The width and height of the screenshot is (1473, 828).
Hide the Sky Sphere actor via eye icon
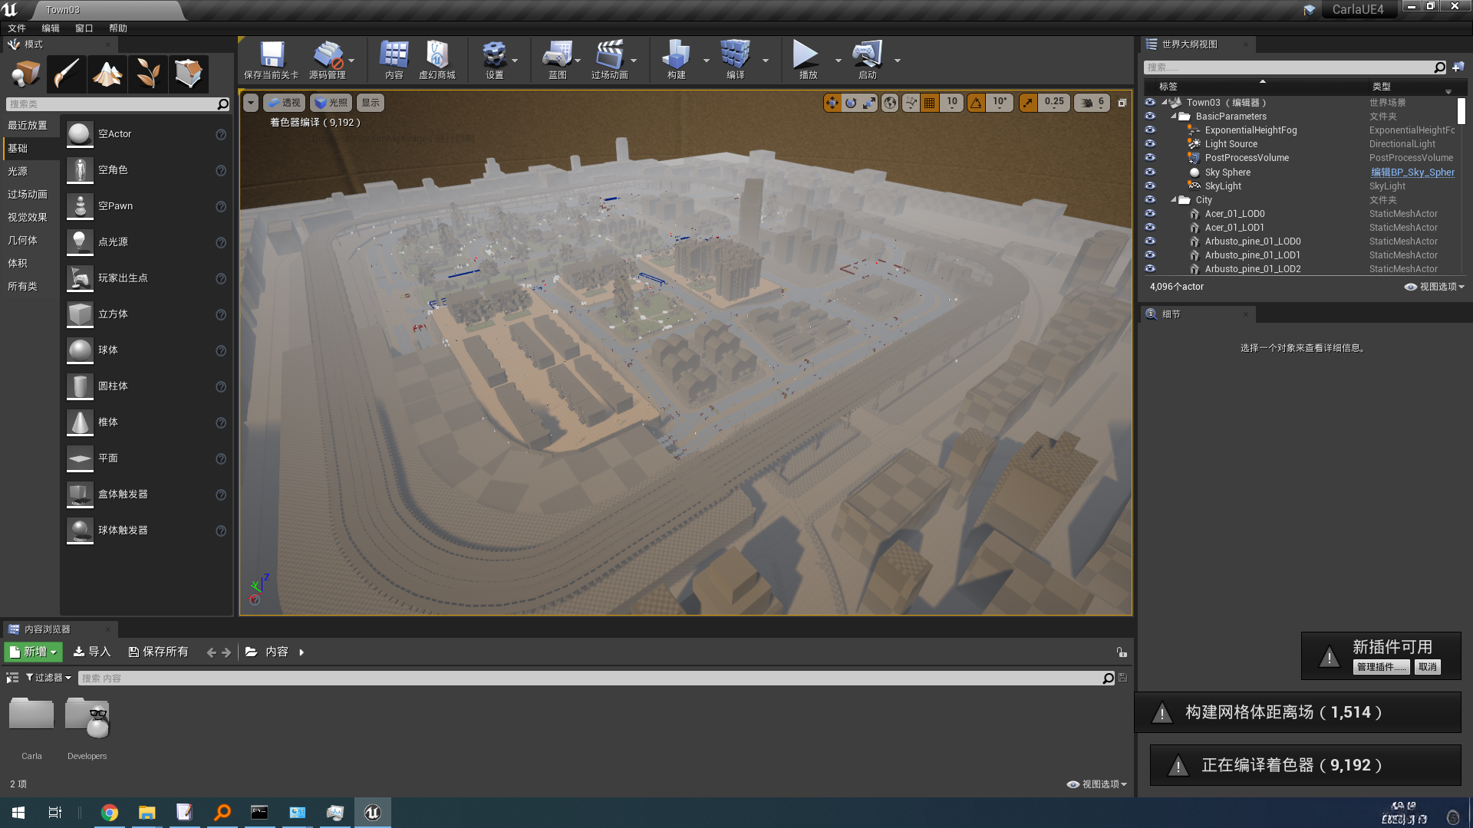coord(1149,172)
